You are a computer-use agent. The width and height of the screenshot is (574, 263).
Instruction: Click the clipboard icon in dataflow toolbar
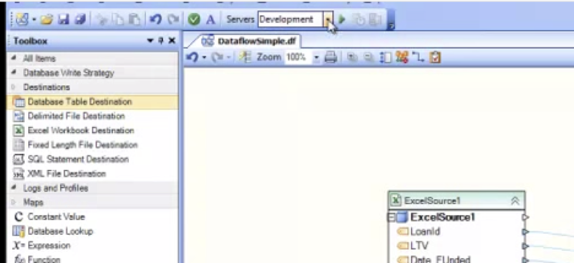pos(435,58)
